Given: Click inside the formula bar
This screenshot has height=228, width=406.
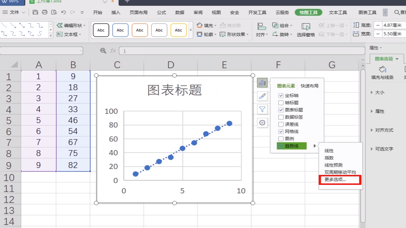Looking at the screenshot, I should (x=206, y=50).
